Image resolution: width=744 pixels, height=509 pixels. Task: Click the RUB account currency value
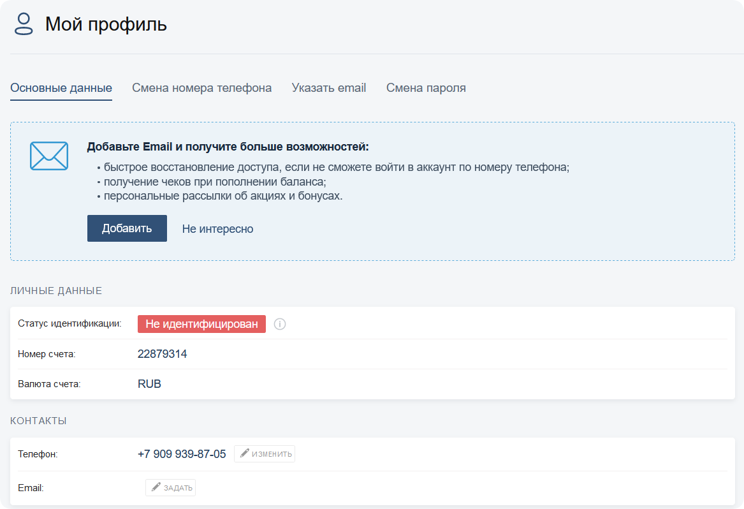[149, 384]
